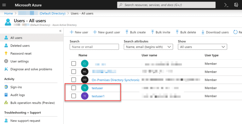Click the ML user avatar

[84, 72]
